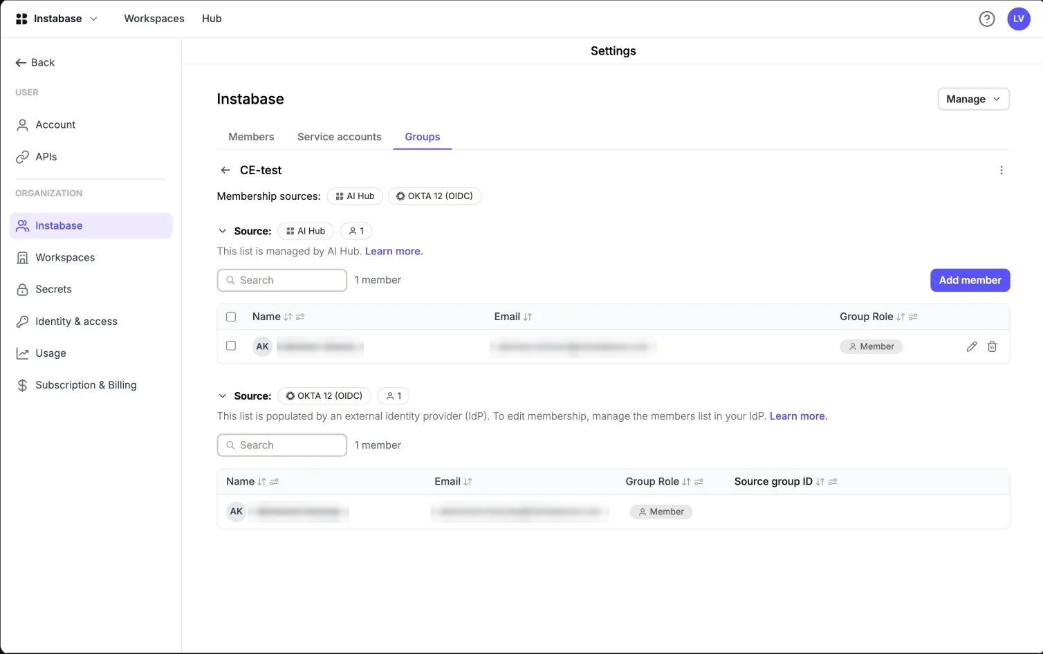Open Subscription & Billing settings
This screenshot has height=654, width=1043.
tap(91, 385)
